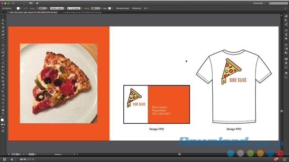Click the search field at top right
289x162 pixels.
[278, 3]
